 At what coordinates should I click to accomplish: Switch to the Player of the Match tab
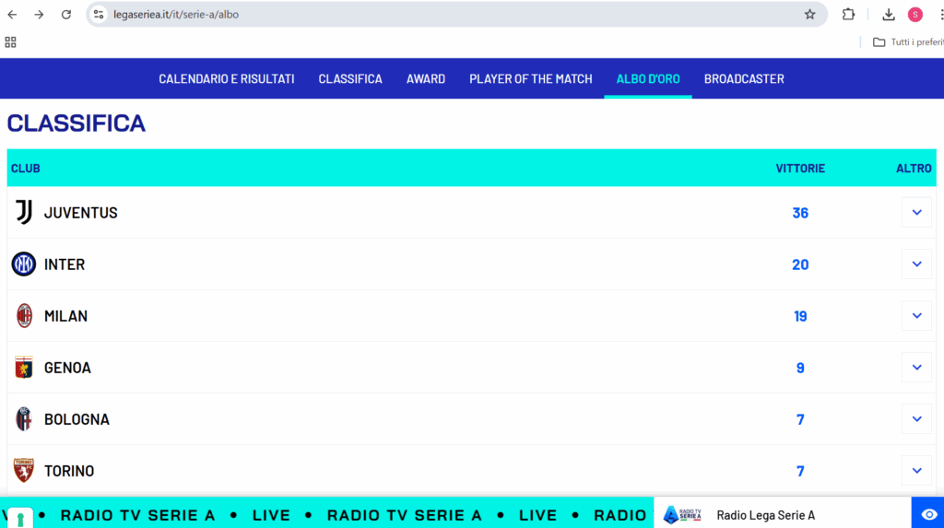click(530, 79)
